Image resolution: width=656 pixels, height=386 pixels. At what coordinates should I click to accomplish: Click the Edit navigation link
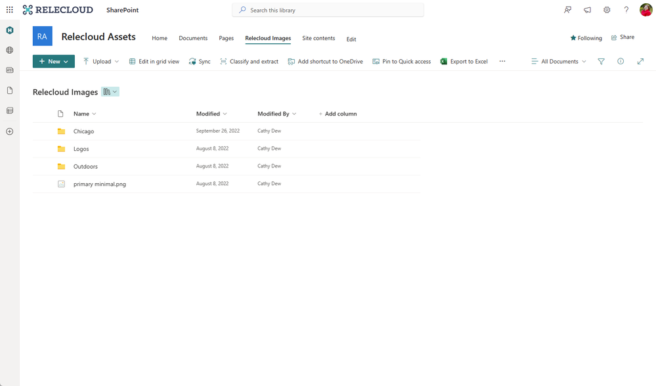(x=351, y=39)
